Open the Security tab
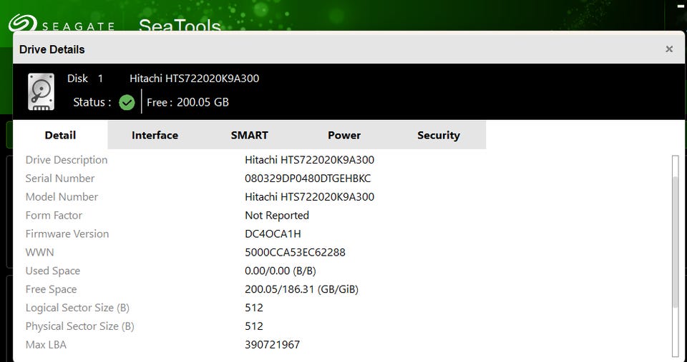The width and height of the screenshot is (687, 362). click(439, 135)
